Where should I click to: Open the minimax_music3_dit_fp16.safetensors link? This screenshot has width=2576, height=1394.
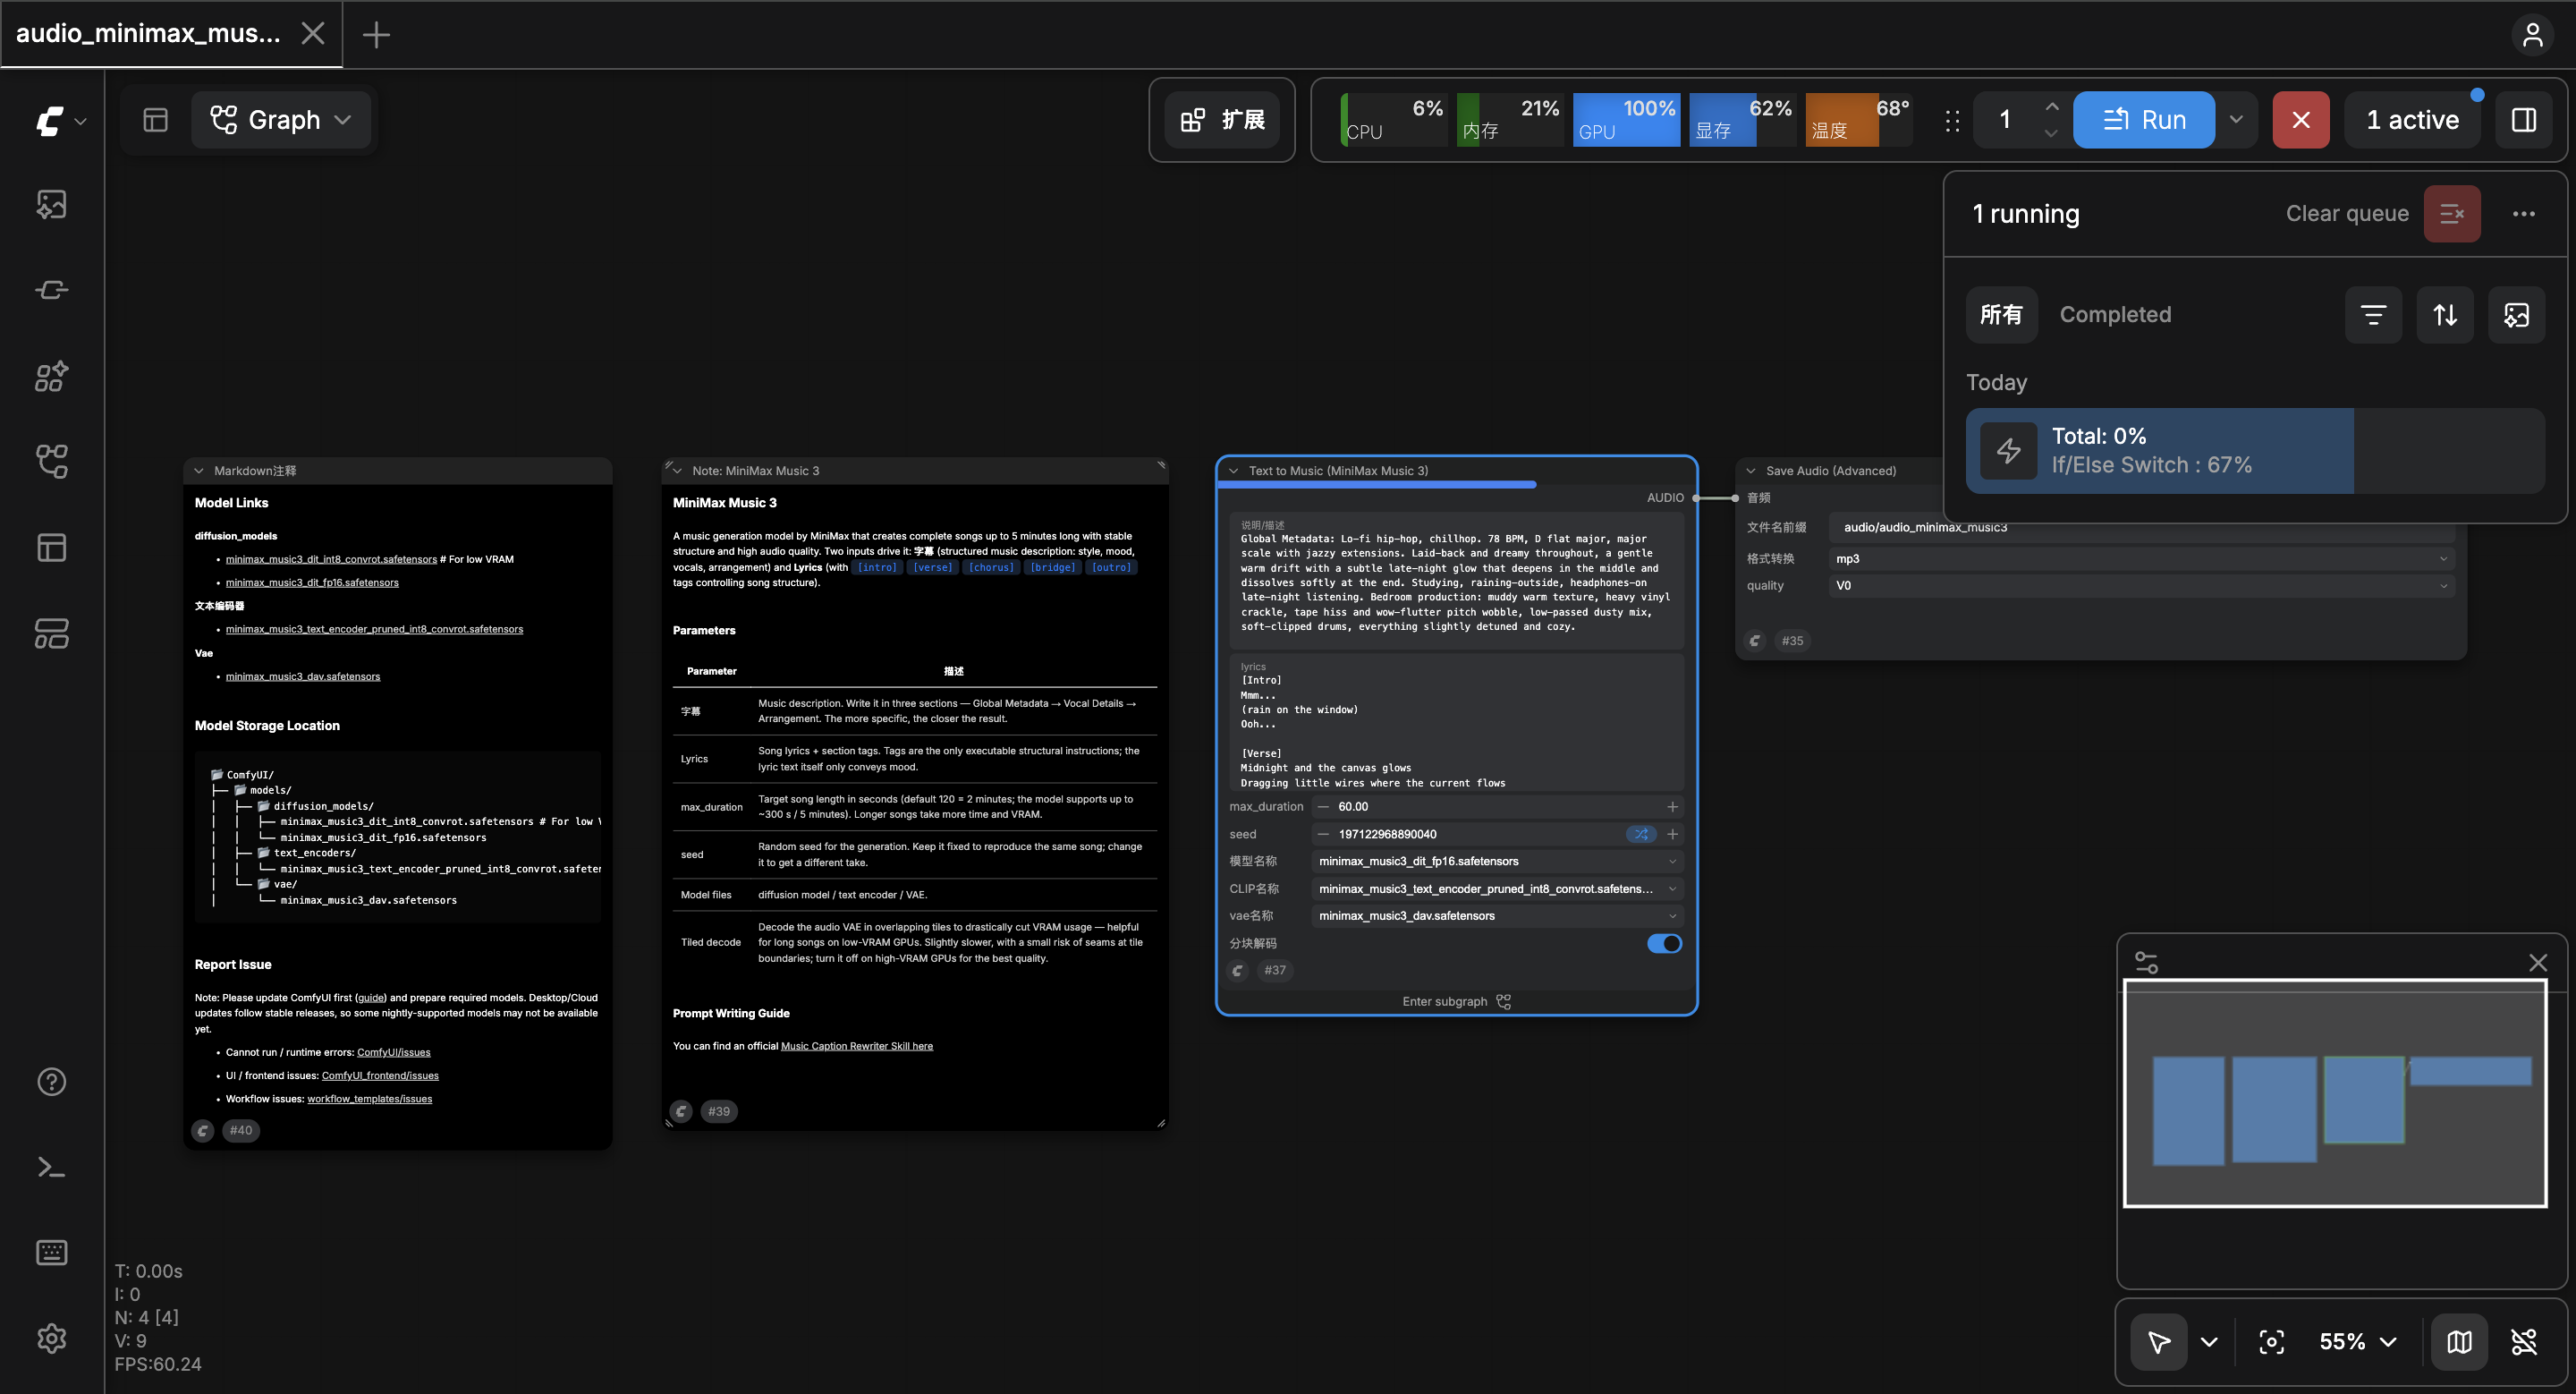[x=311, y=583]
